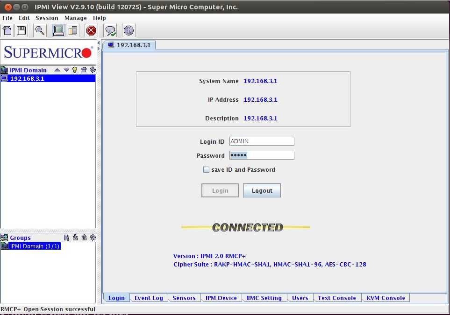Click the up triangle in IPMI Domain header
The height and width of the screenshot is (315, 450).
coord(57,70)
